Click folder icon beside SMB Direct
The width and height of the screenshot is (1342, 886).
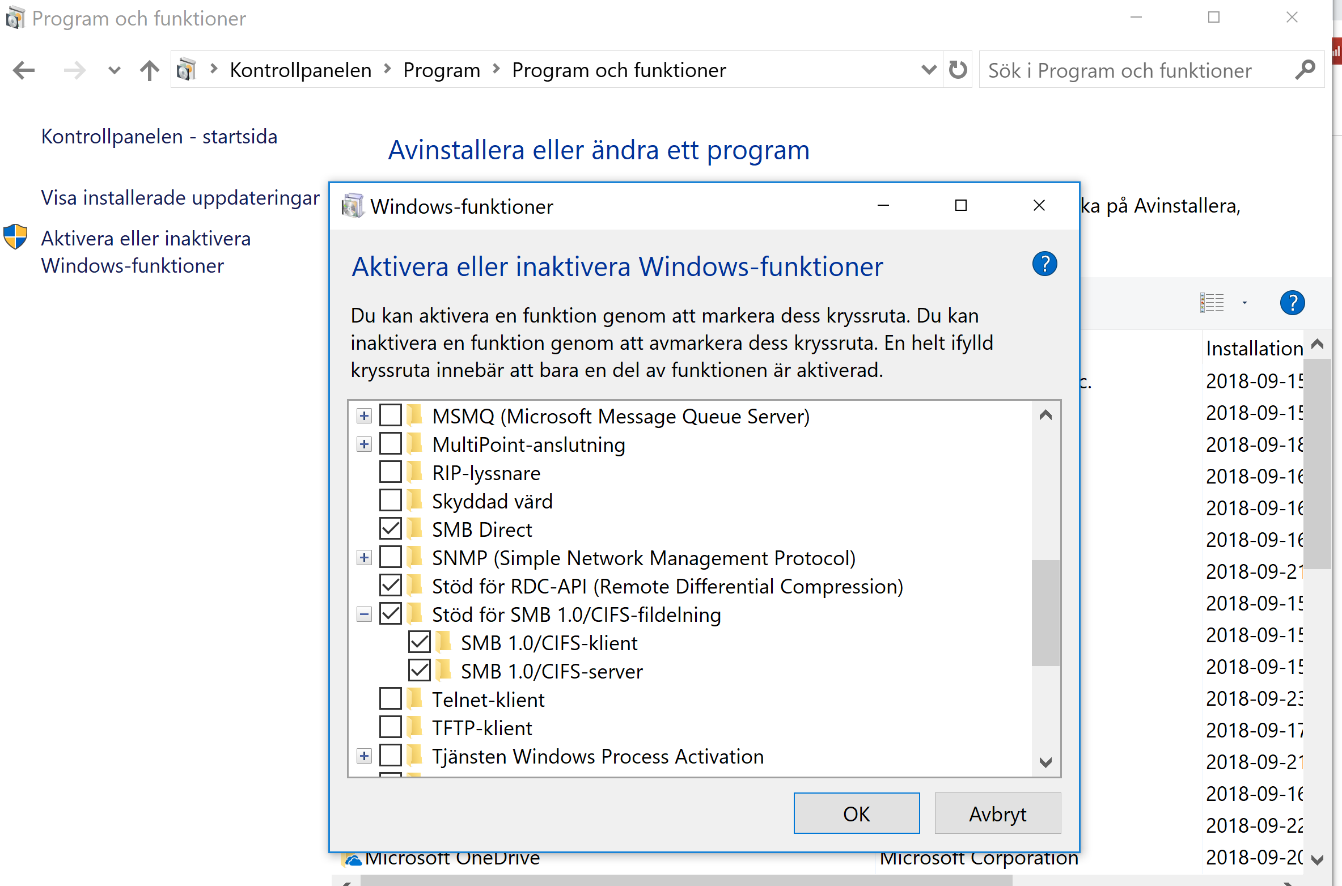click(x=415, y=529)
